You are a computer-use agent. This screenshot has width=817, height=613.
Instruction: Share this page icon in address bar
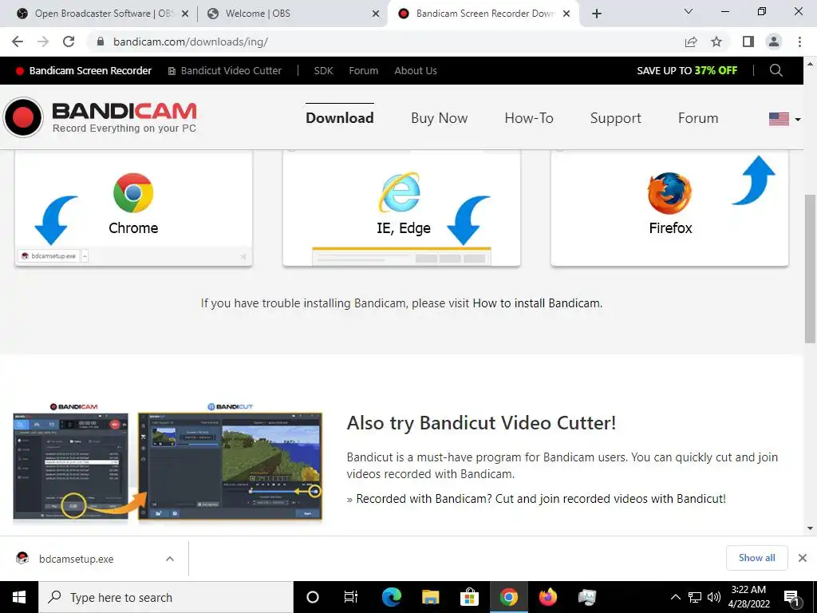(691, 42)
